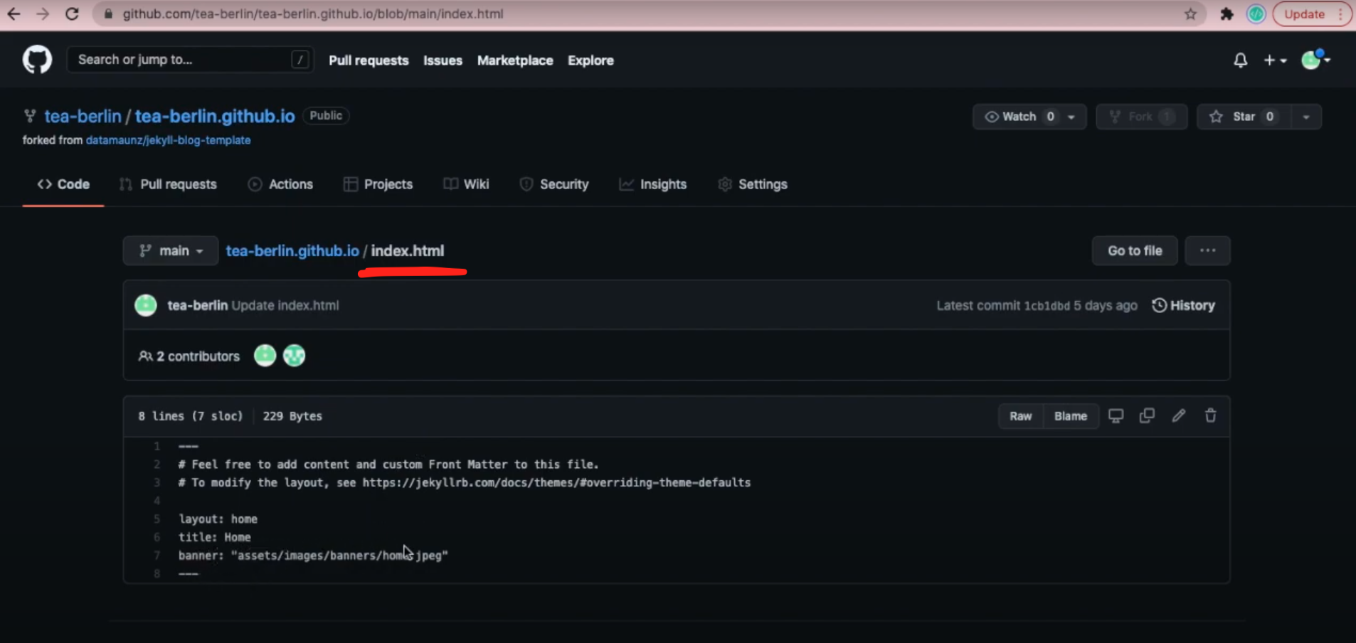Click the Star button
1356x643 pixels.
[1244, 117]
